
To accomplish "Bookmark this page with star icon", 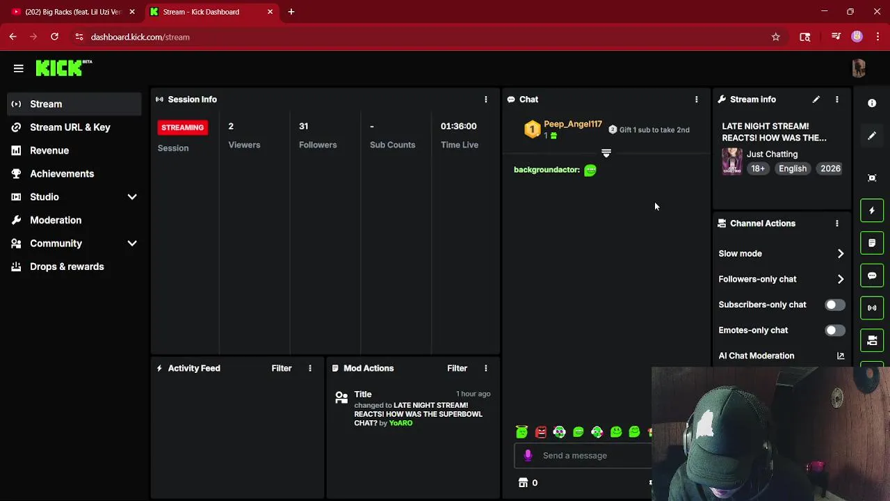I will pyautogui.click(x=776, y=37).
